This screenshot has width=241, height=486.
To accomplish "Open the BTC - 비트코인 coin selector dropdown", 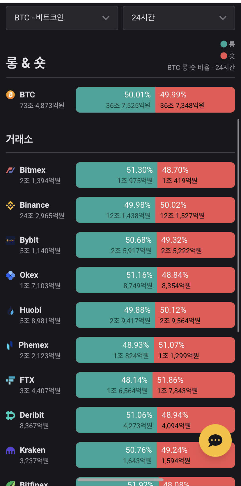I will [x=62, y=18].
